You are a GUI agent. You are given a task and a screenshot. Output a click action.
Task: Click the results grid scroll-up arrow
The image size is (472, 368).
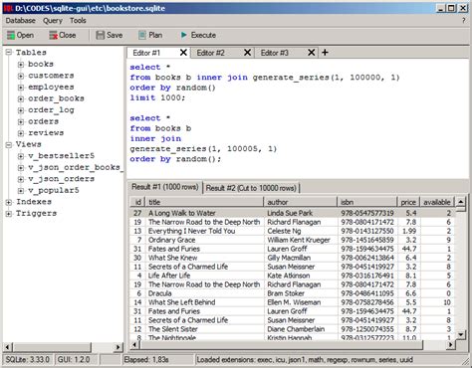coord(461,201)
